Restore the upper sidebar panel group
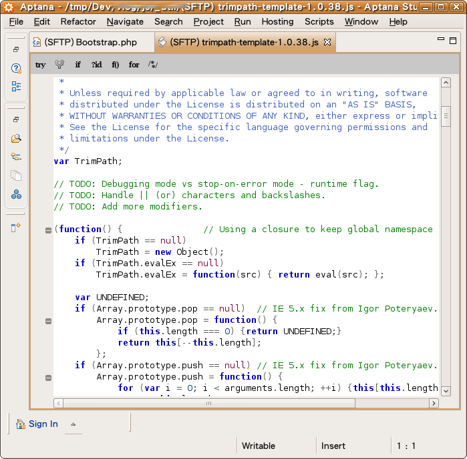The height and width of the screenshot is (459, 467). pyautogui.click(x=16, y=49)
